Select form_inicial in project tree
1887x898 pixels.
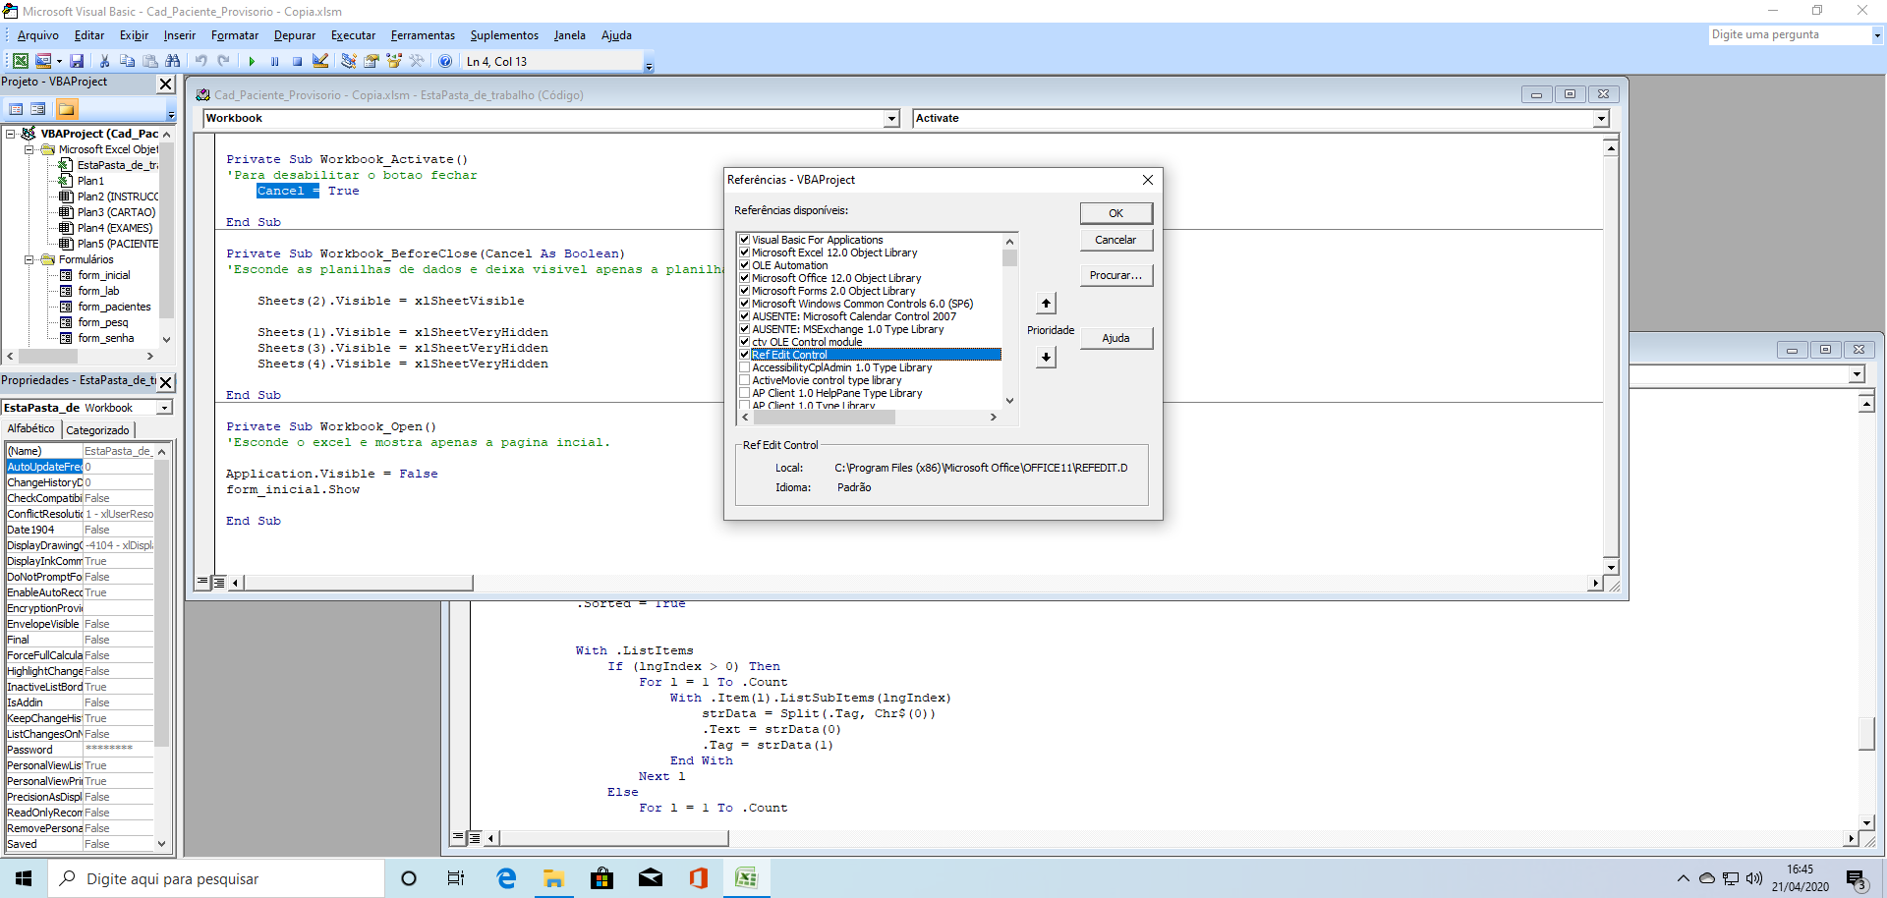tap(103, 275)
